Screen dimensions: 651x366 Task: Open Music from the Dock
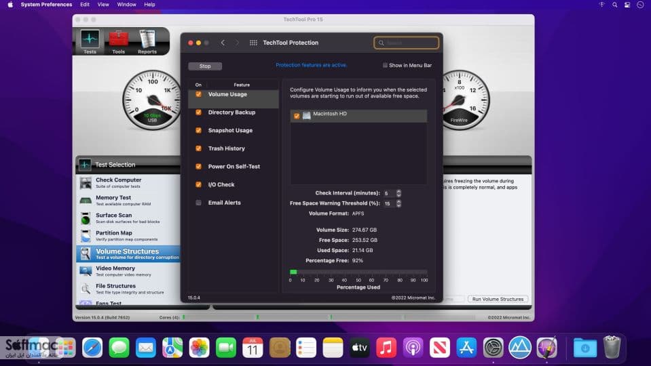[x=386, y=347]
